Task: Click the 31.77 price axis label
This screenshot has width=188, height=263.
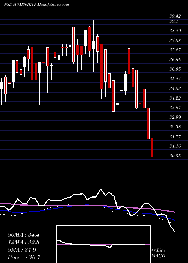Action: [175, 136]
